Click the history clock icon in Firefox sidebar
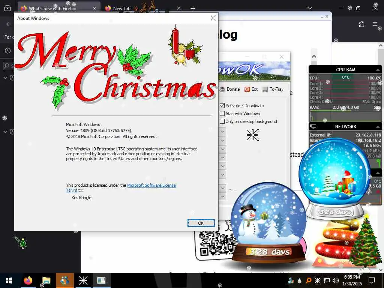Viewport: 384px width, 288px height. coord(8,51)
